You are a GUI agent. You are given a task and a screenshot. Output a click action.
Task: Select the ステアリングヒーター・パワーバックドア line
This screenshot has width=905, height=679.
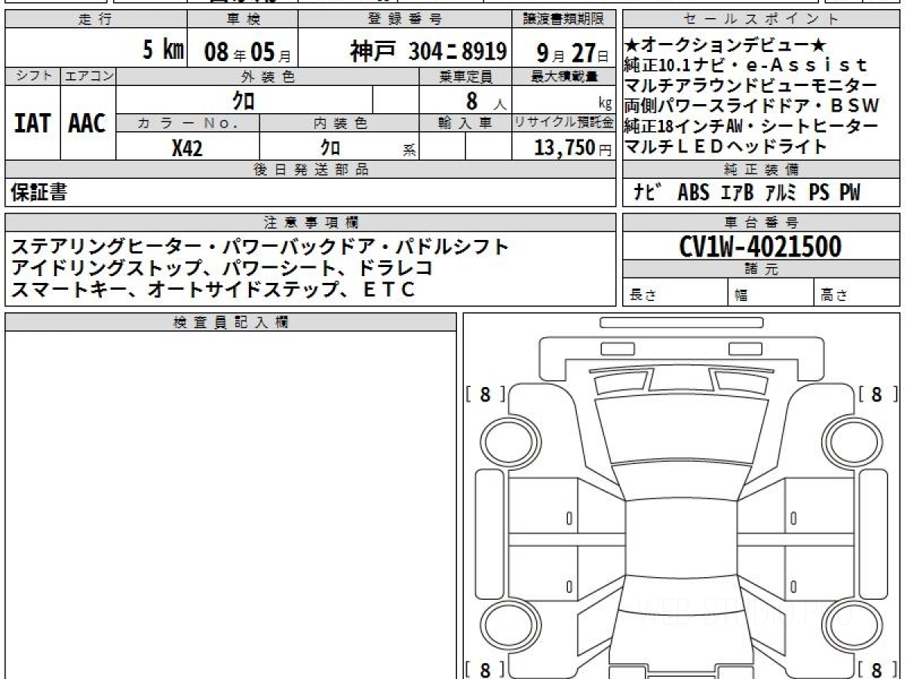point(261,247)
